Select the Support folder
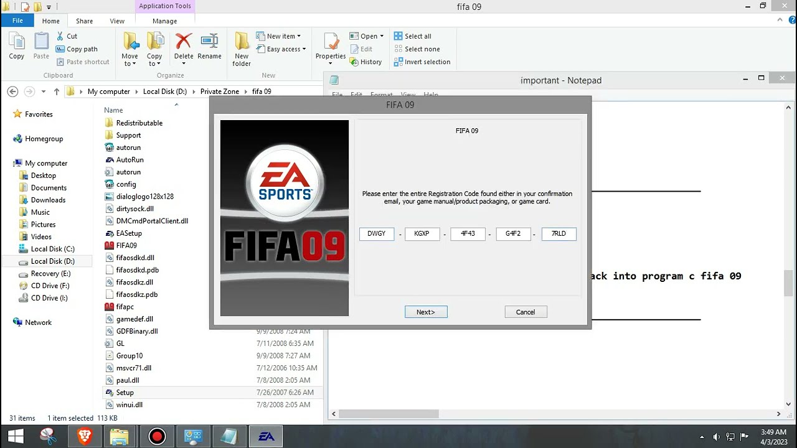This screenshot has width=797, height=448. (x=128, y=135)
